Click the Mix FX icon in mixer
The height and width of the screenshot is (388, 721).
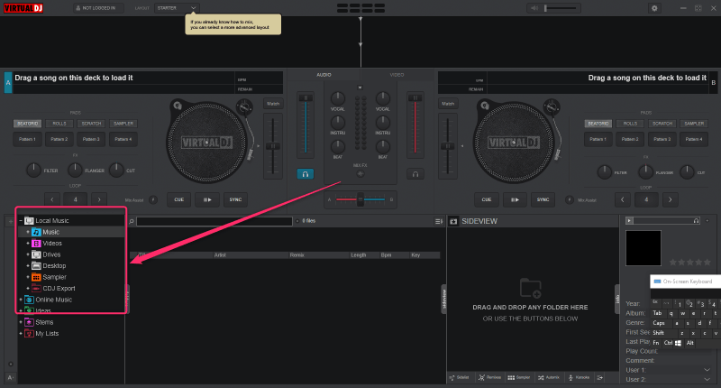360,173
